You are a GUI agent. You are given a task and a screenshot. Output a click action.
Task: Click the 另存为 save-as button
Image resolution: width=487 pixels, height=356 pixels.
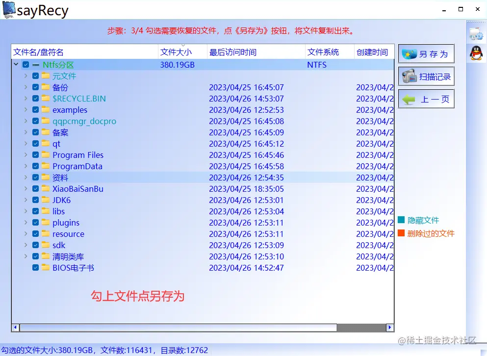click(426, 54)
